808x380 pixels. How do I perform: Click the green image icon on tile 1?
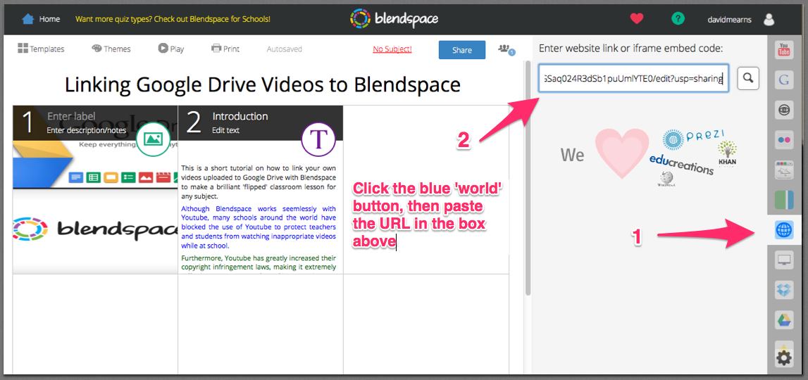(x=153, y=139)
